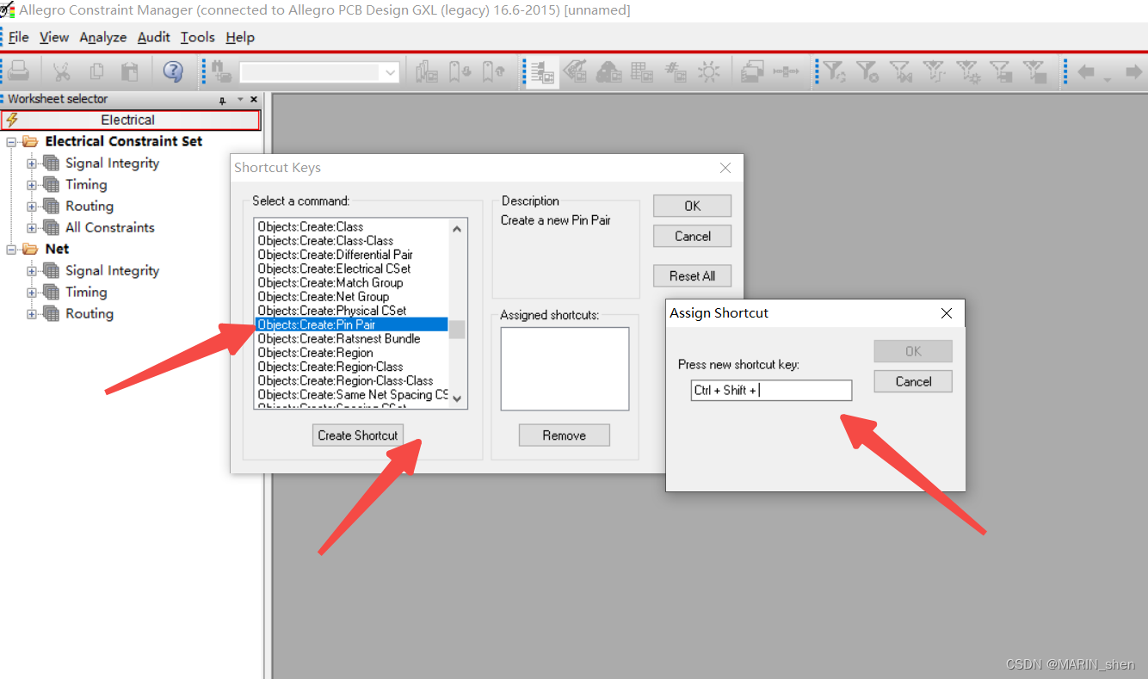Image resolution: width=1148 pixels, height=679 pixels.
Task: Expand Signal Integrity under Net
Action: (32, 270)
